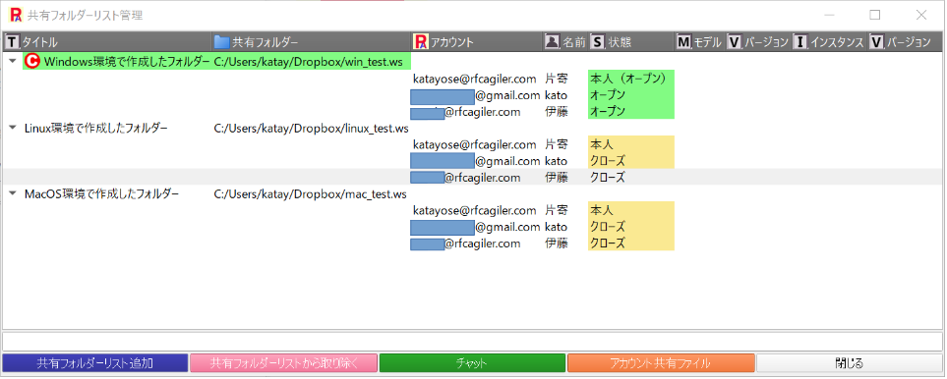Image resolution: width=947 pixels, height=379 pixels.
Task: Sort by タイトル column header
Action: (x=108, y=42)
